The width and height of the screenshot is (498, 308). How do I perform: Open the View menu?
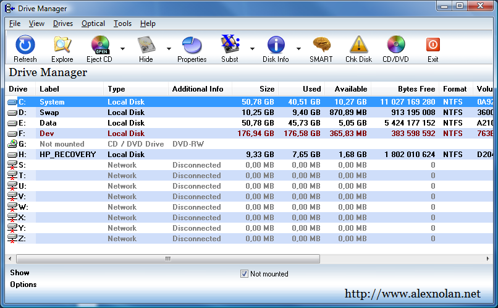coord(36,24)
